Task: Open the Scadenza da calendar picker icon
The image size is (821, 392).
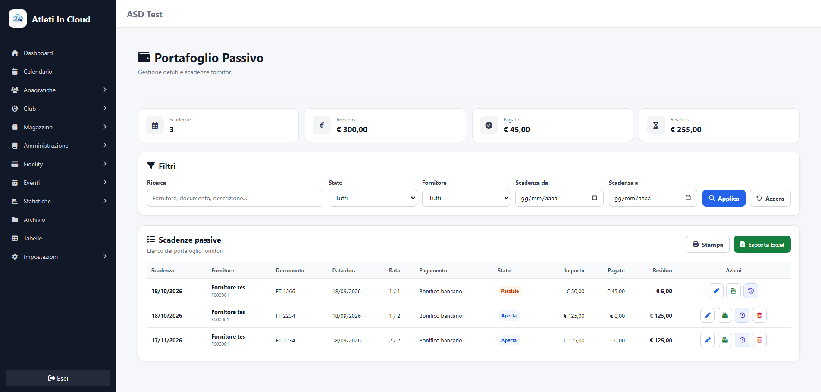Action: (x=595, y=198)
